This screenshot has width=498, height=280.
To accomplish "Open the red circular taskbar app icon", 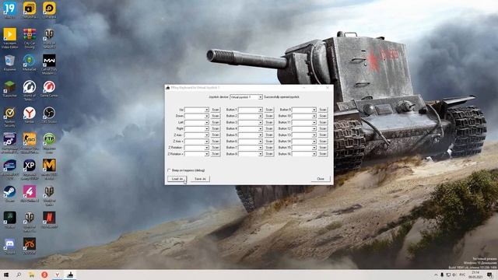I will coord(44,275).
